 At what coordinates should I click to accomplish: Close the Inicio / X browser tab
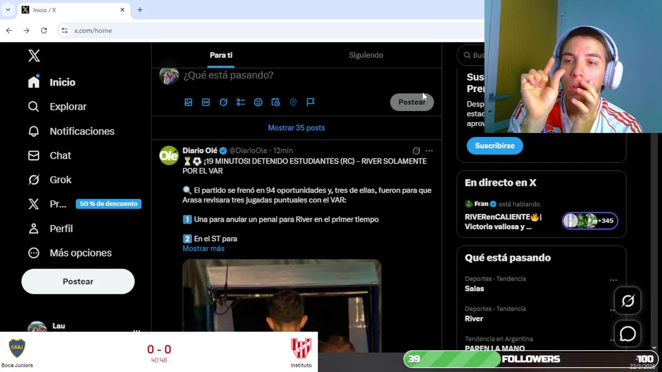(123, 10)
